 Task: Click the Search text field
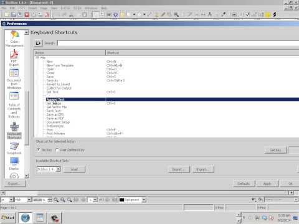point(178,43)
